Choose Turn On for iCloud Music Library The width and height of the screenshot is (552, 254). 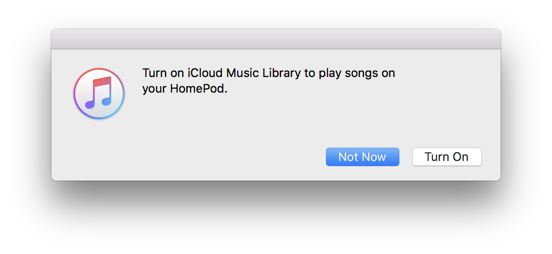click(447, 157)
